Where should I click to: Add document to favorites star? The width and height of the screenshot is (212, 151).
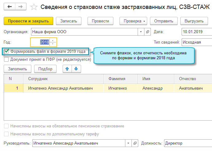pos(34,7)
